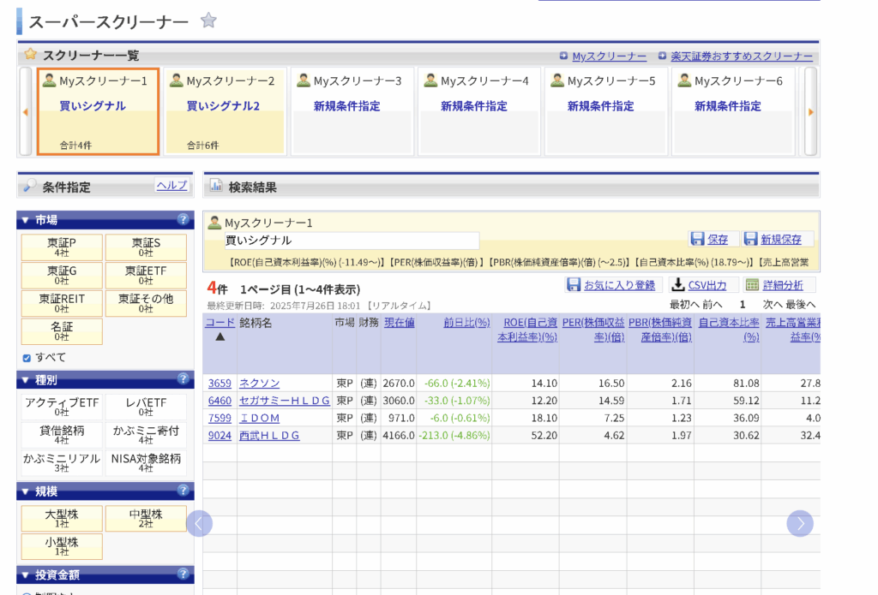Click the floppy disk icon beside 保存
This screenshot has width=878, height=595.
[697, 239]
